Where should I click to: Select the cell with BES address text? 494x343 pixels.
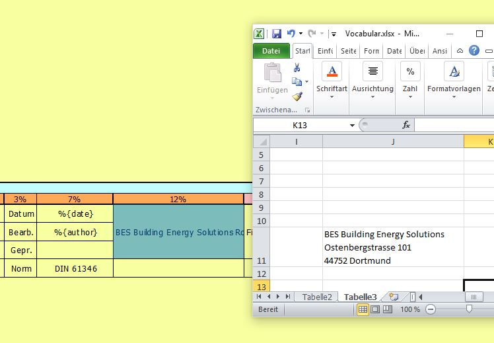[393, 247]
